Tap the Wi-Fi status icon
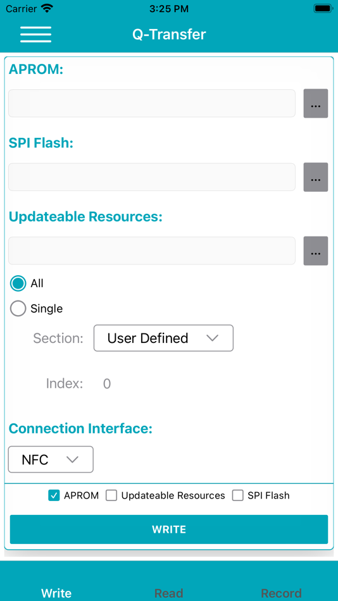The height and width of the screenshot is (601, 338). 47,8
